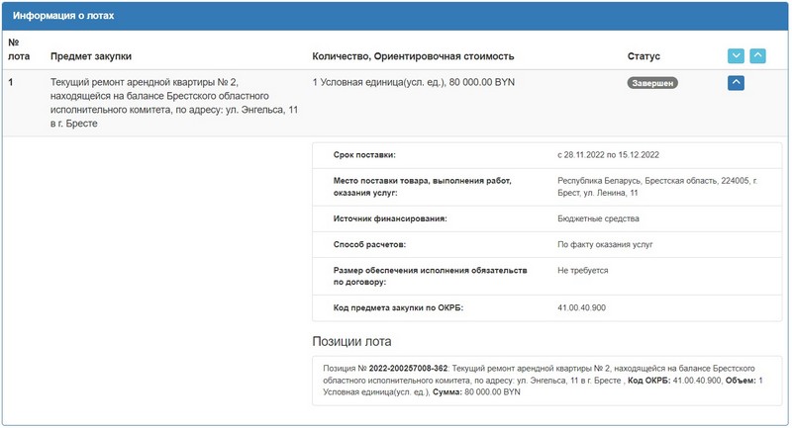792x428 pixels.
Task: Click the 'Статус' column header
Action: (643, 56)
